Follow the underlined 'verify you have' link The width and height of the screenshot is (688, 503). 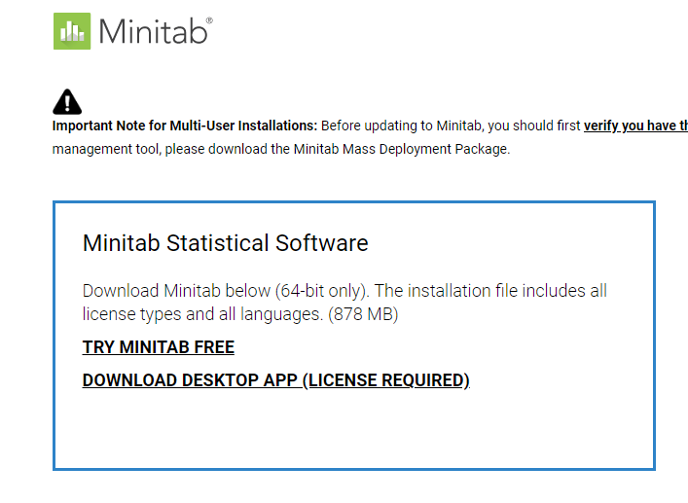click(x=634, y=126)
